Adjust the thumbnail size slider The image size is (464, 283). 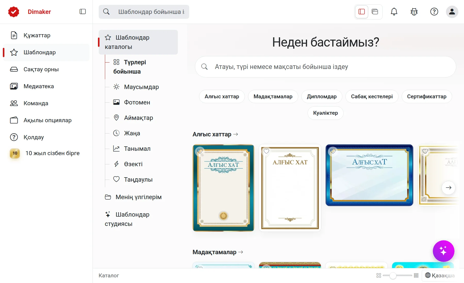pos(397,276)
